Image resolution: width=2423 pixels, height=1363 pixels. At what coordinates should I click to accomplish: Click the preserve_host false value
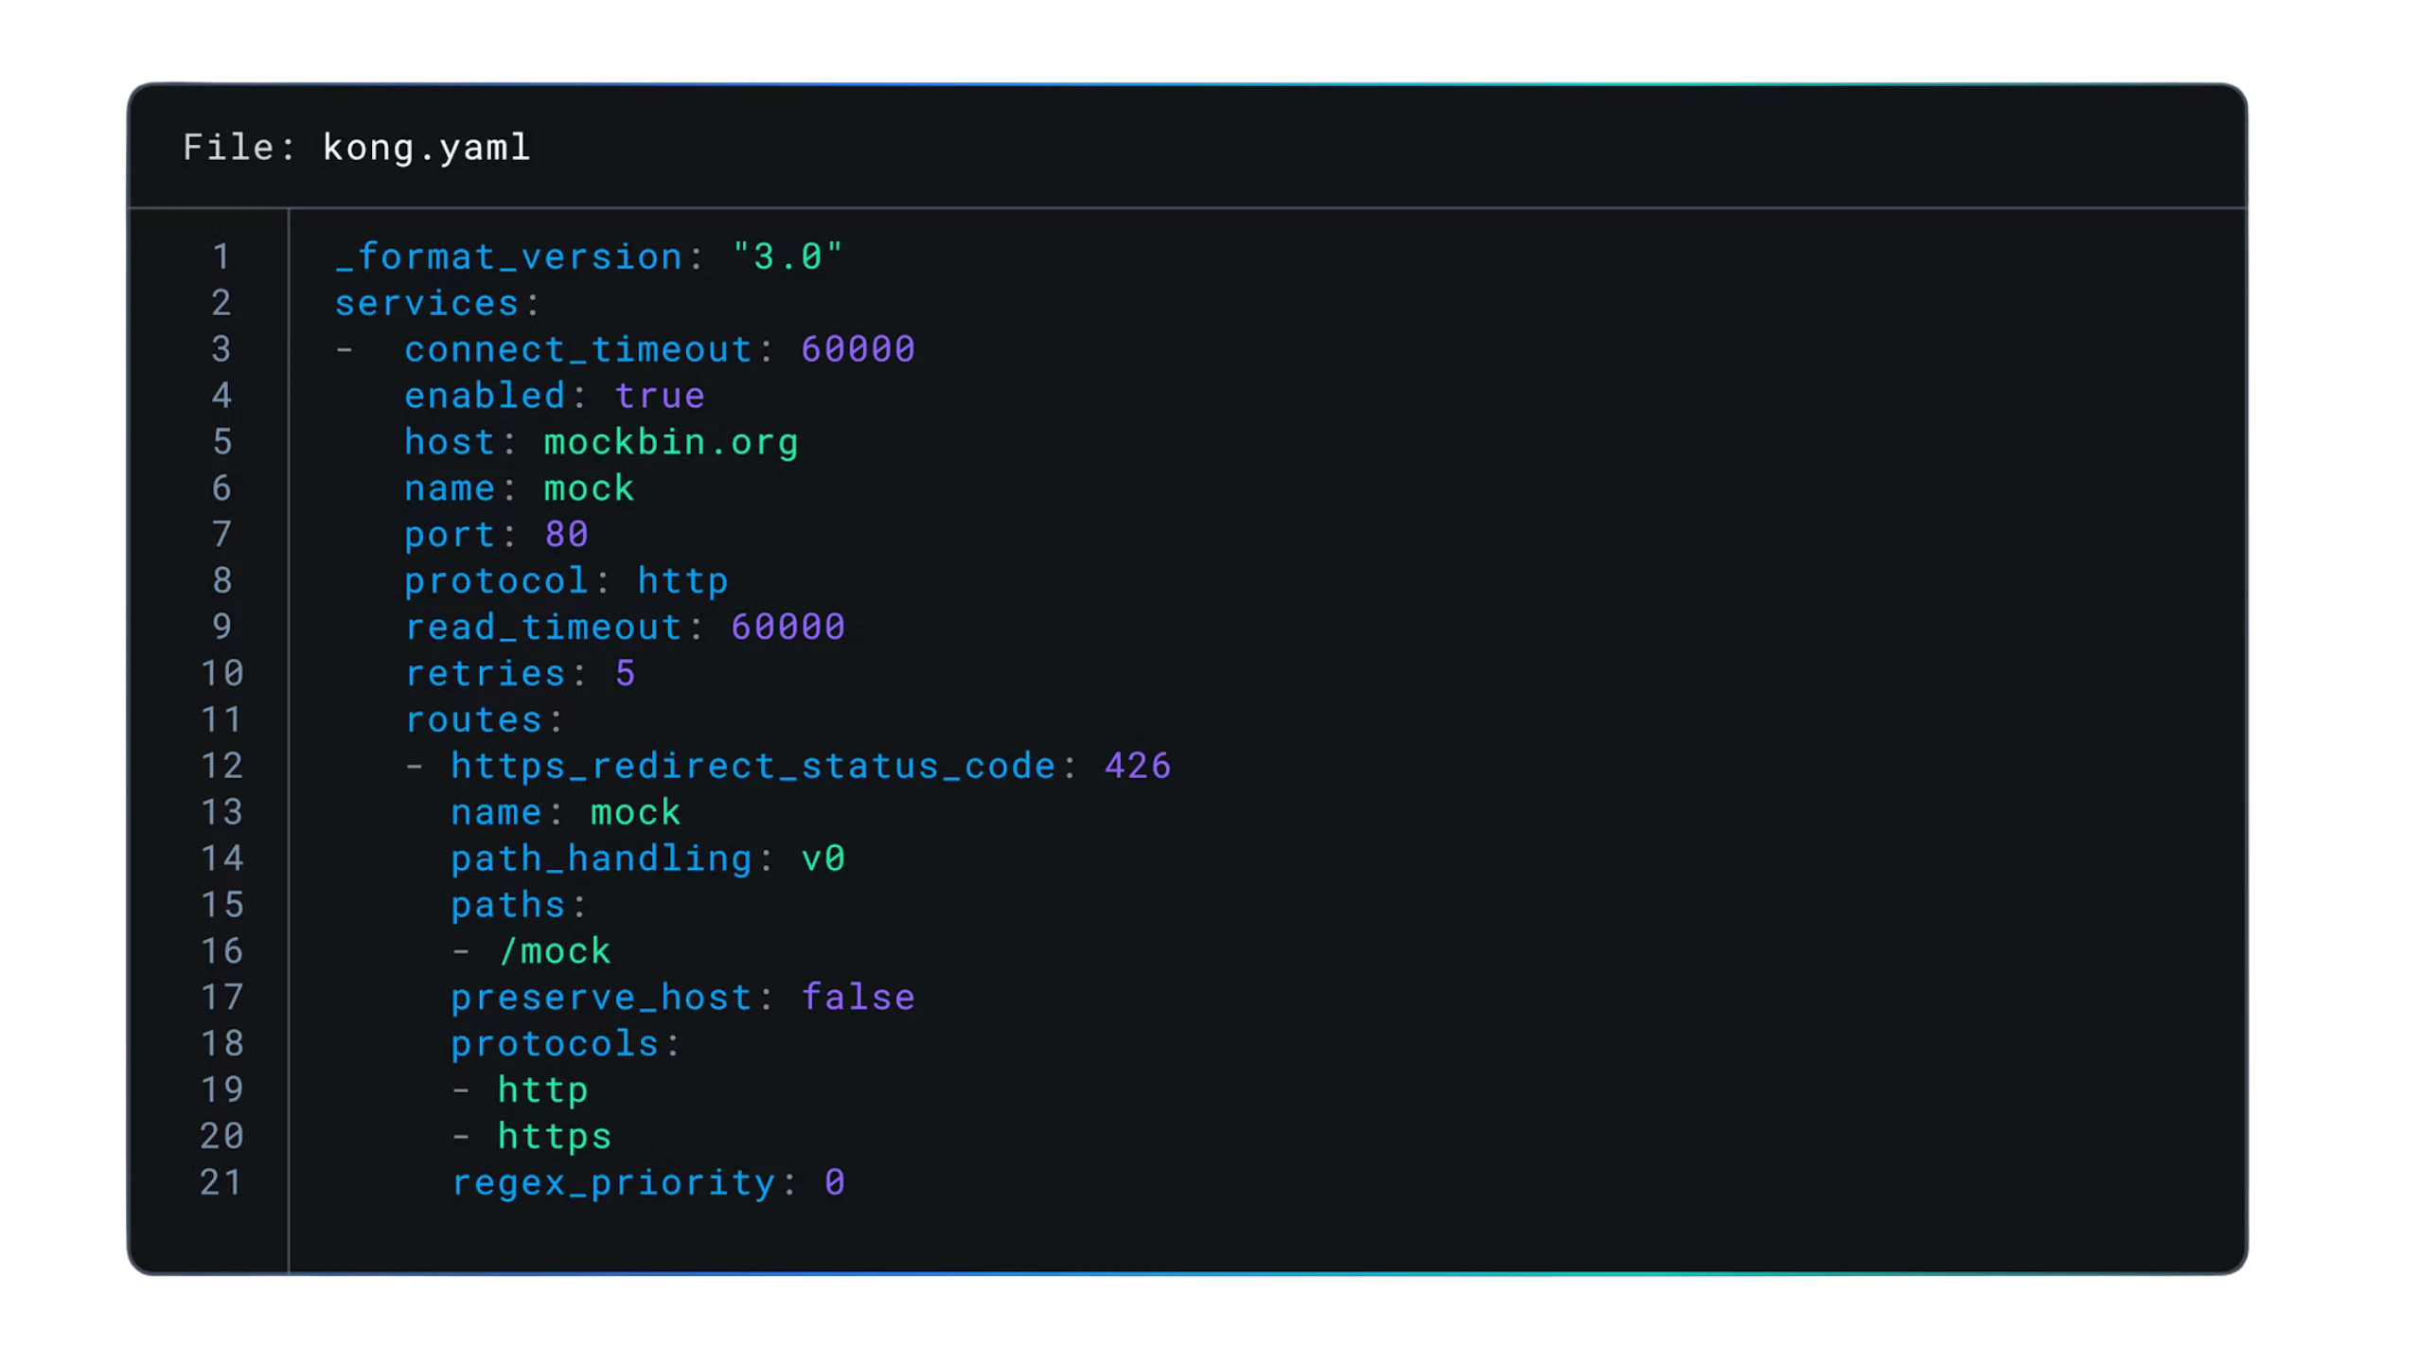[x=858, y=997]
